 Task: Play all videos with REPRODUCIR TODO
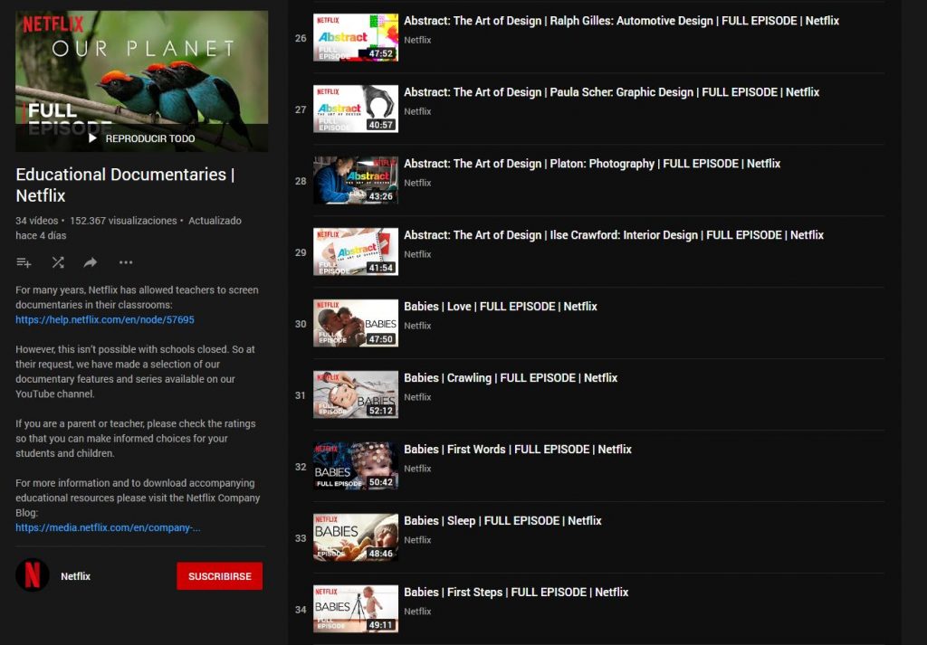(x=141, y=138)
